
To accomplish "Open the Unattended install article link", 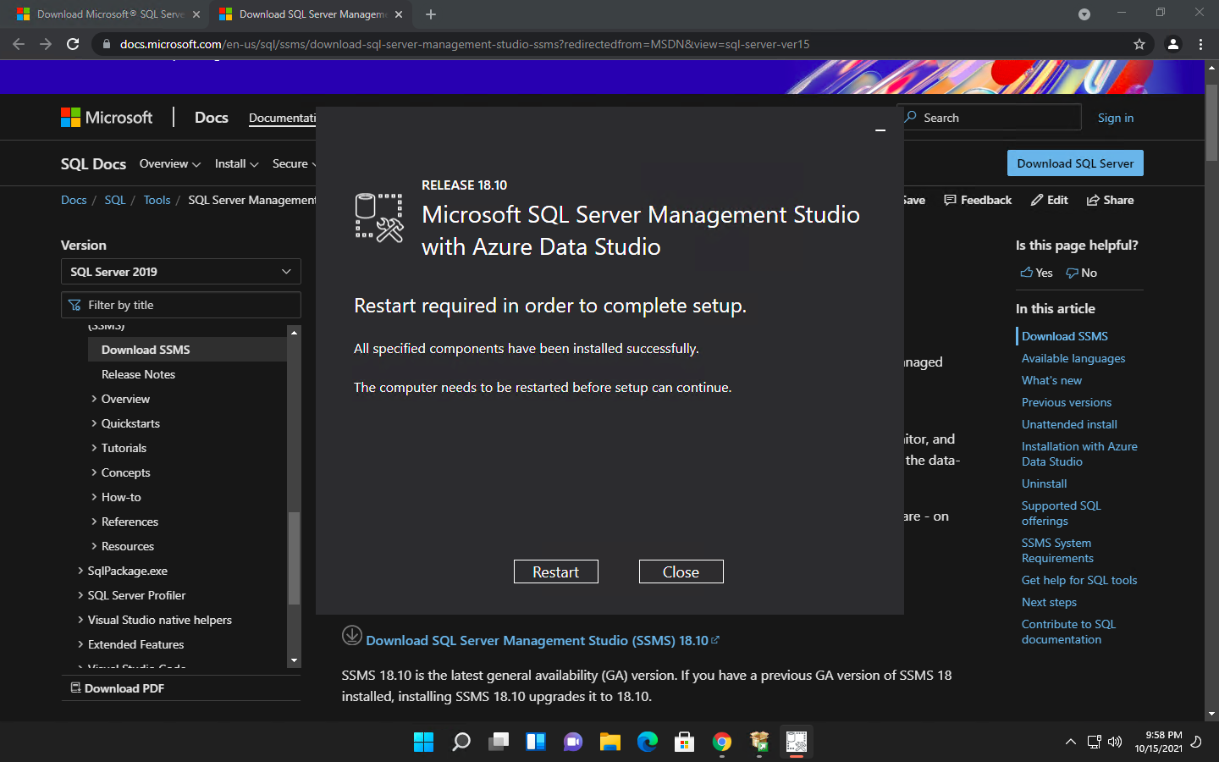I will (x=1069, y=424).
